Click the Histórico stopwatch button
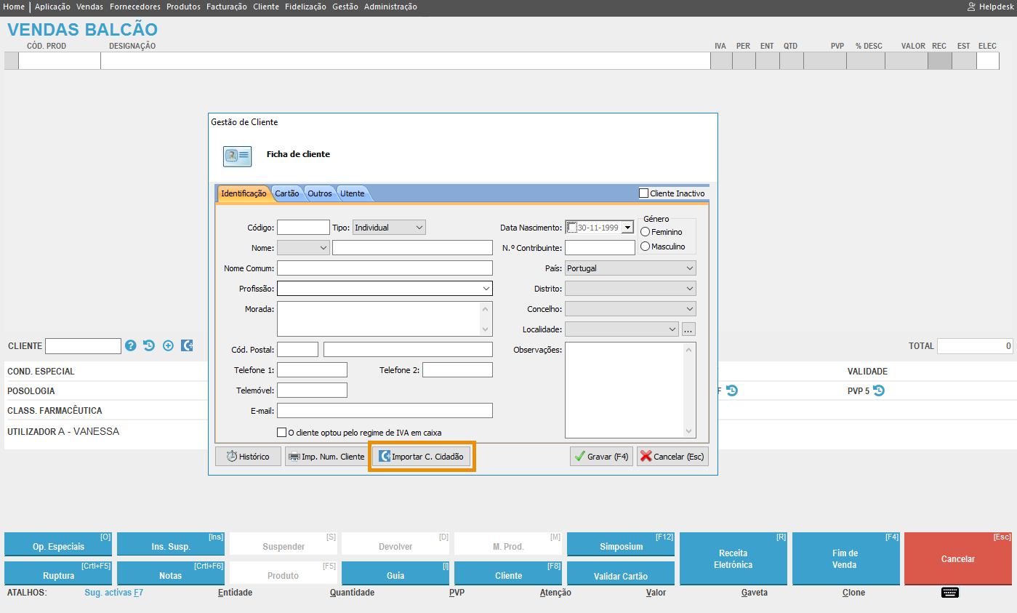The image size is (1017, 613). pos(248,457)
